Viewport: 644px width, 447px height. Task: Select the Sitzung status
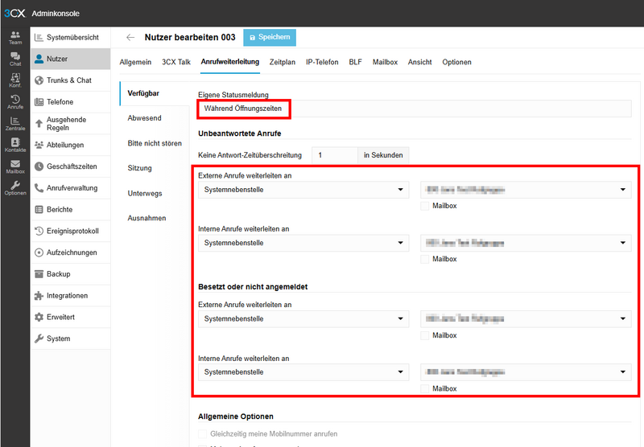point(139,168)
